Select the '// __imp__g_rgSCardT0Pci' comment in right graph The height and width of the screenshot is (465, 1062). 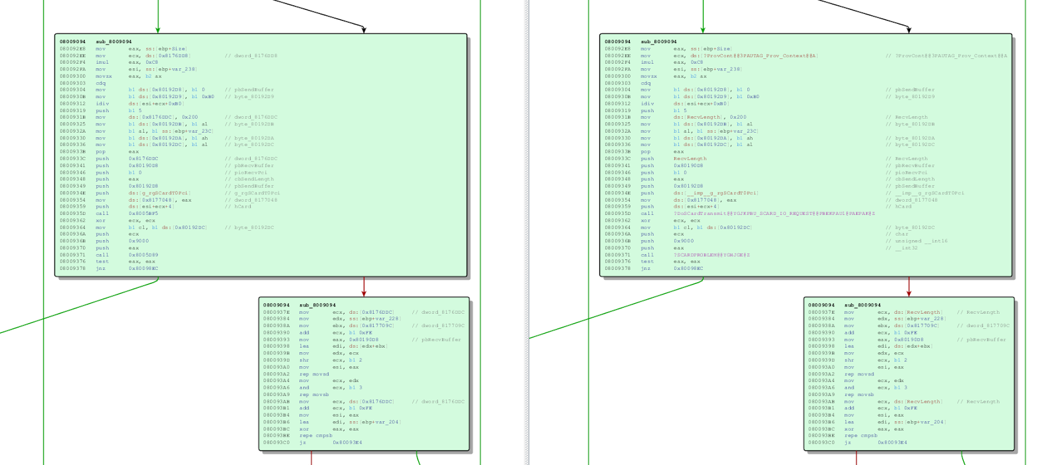[x=925, y=193]
